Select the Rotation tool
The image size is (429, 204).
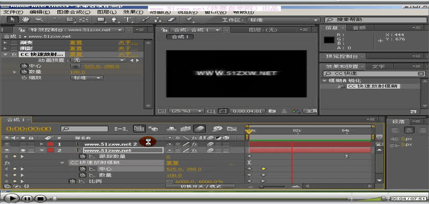pos(57,20)
